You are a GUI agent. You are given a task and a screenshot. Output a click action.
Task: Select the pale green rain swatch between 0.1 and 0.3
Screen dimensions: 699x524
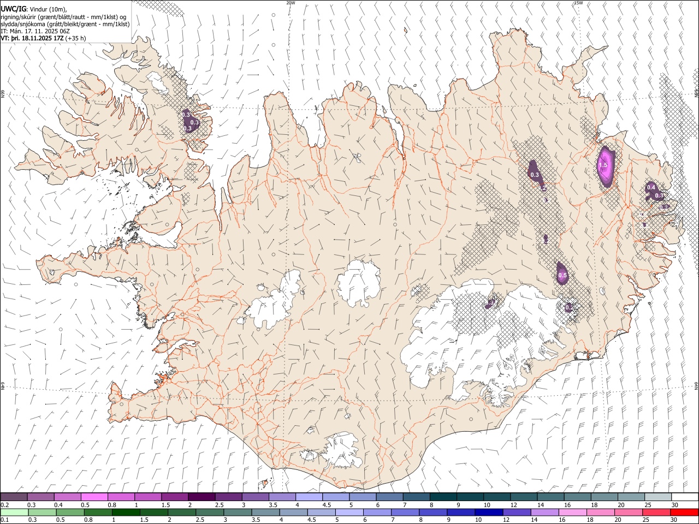pyautogui.click(x=14, y=513)
